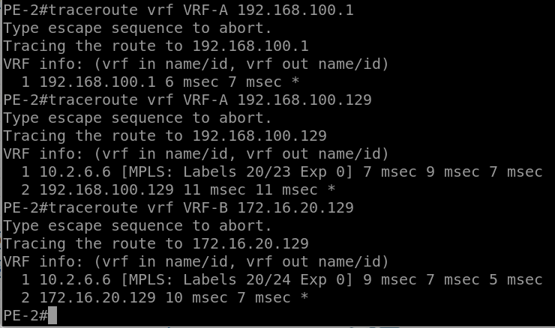
Task: Click first 'Type escape sequence to abort.' line
Action: click(138, 28)
